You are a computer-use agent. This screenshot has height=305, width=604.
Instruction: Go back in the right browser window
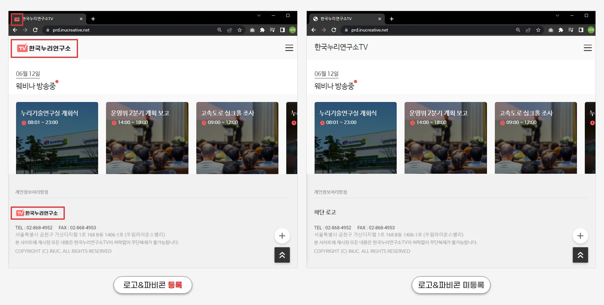[314, 30]
